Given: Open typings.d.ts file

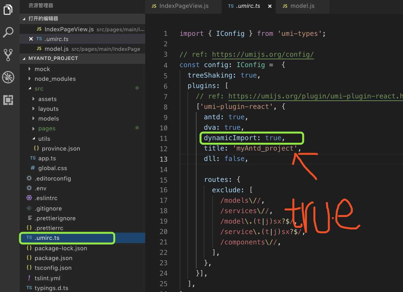Looking at the screenshot, I should [x=51, y=288].
